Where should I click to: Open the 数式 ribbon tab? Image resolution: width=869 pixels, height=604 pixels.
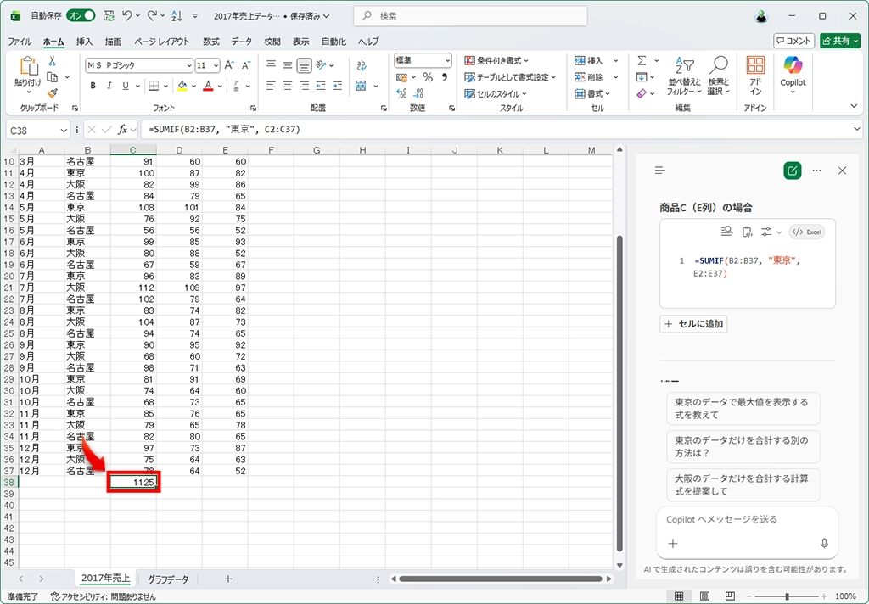coord(210,42)
